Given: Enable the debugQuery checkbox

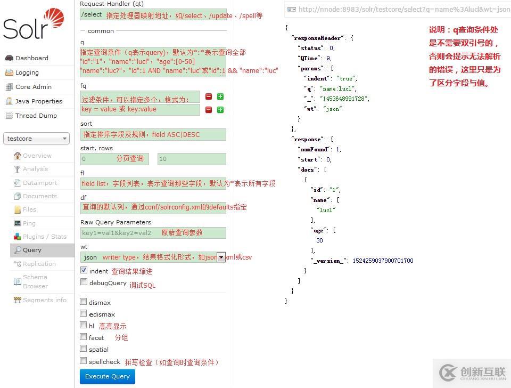Looking at the screenshot, I should coord(84,281).
